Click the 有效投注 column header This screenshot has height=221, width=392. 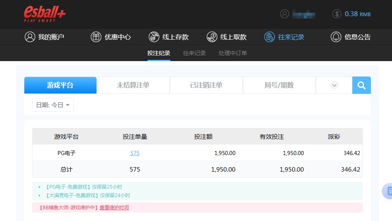pos(272,136)
